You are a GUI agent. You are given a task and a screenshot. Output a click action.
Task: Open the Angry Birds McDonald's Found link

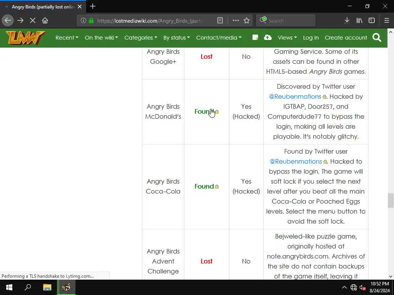coord(206,111)
